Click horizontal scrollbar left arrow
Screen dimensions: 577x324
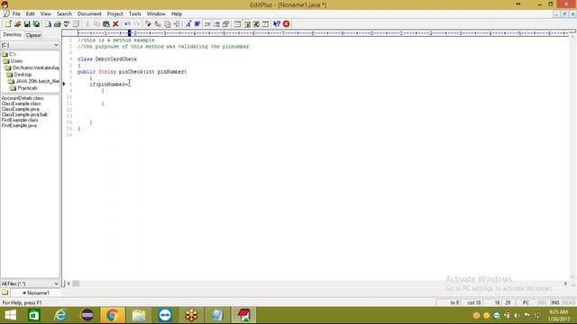pos(69,283)
